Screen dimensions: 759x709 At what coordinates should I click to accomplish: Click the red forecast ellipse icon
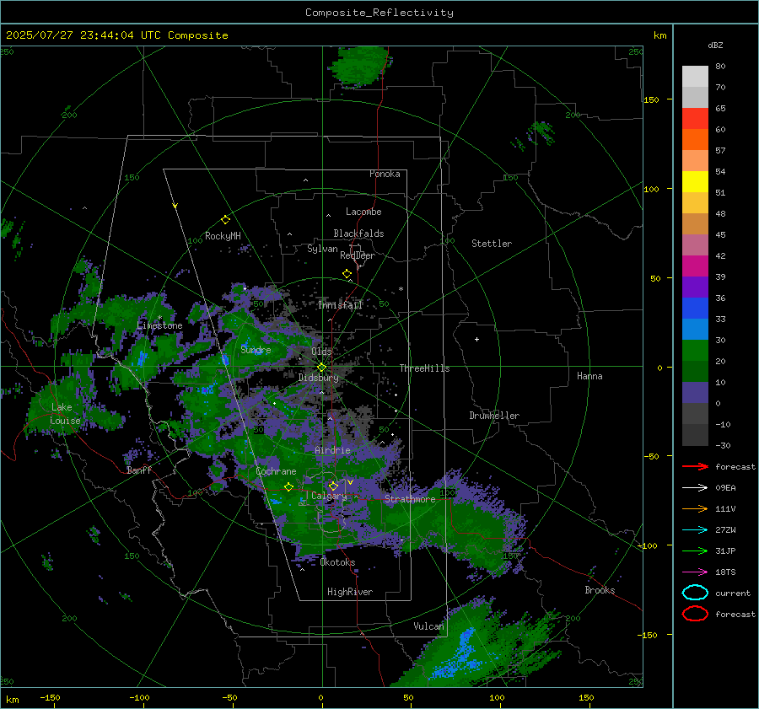[x=695, y=614]
